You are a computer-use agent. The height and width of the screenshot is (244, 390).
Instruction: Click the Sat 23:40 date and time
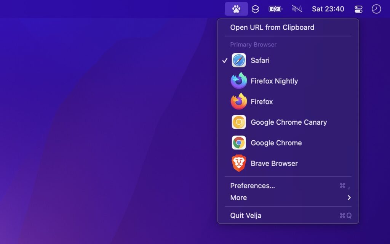(x=328, y=9)
